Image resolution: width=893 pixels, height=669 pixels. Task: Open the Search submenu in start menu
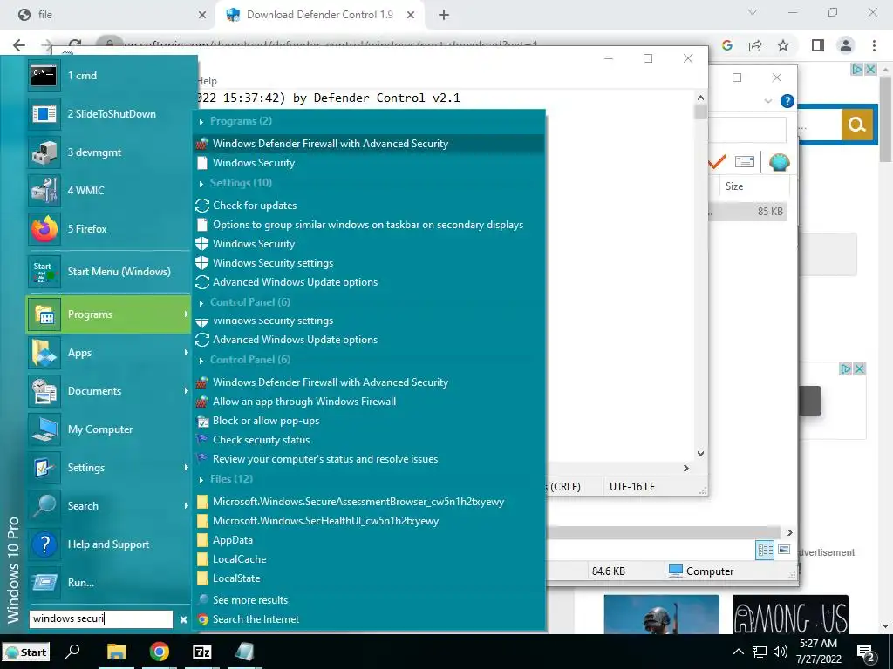point(108,506)
